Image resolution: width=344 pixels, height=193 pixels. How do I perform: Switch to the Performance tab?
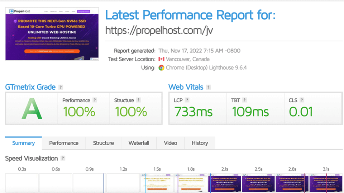[x=64, y=143]
